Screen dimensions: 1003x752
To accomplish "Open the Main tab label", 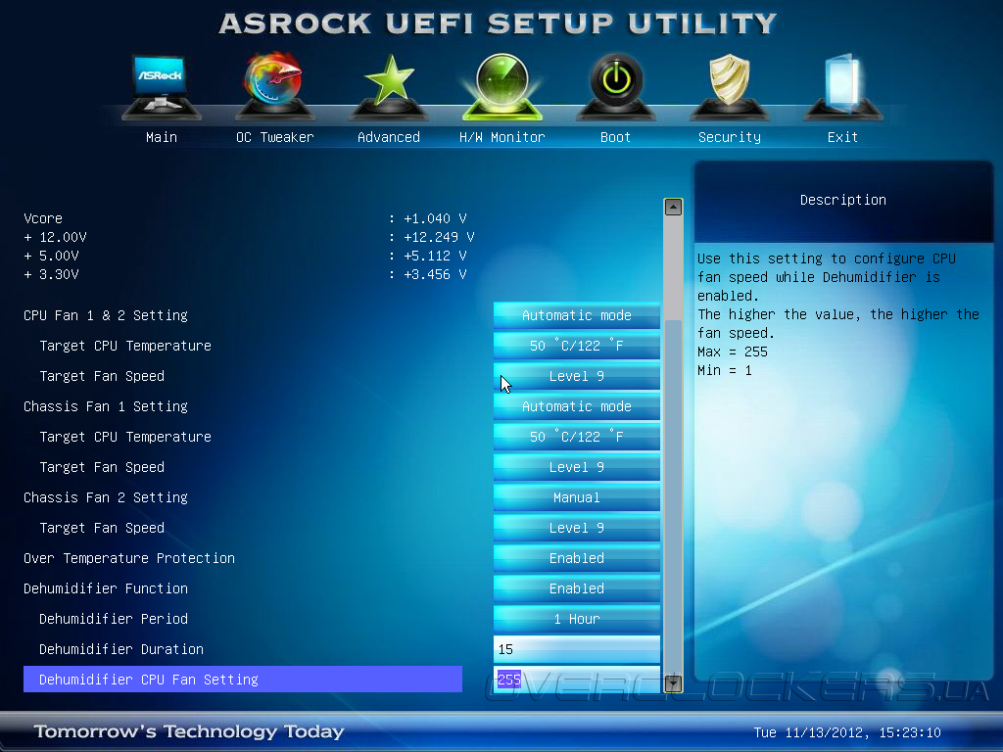I will point(162,137).
